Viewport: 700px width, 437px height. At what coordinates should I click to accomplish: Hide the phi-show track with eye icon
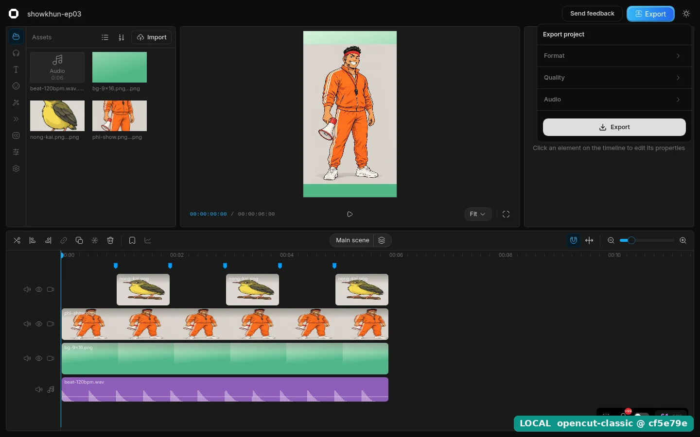tap(39, 324)
